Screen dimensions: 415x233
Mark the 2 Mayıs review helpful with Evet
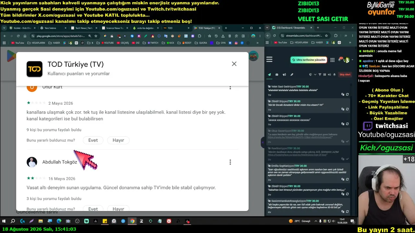(x=93, y=140)
